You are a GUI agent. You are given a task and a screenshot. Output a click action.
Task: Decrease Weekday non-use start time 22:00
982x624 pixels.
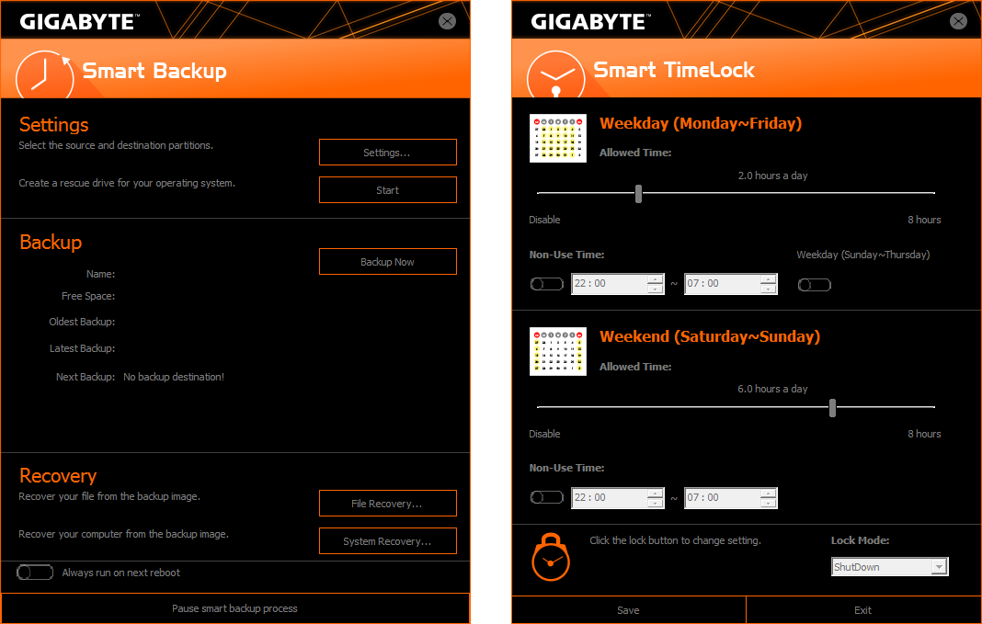(x=655, y=289)
